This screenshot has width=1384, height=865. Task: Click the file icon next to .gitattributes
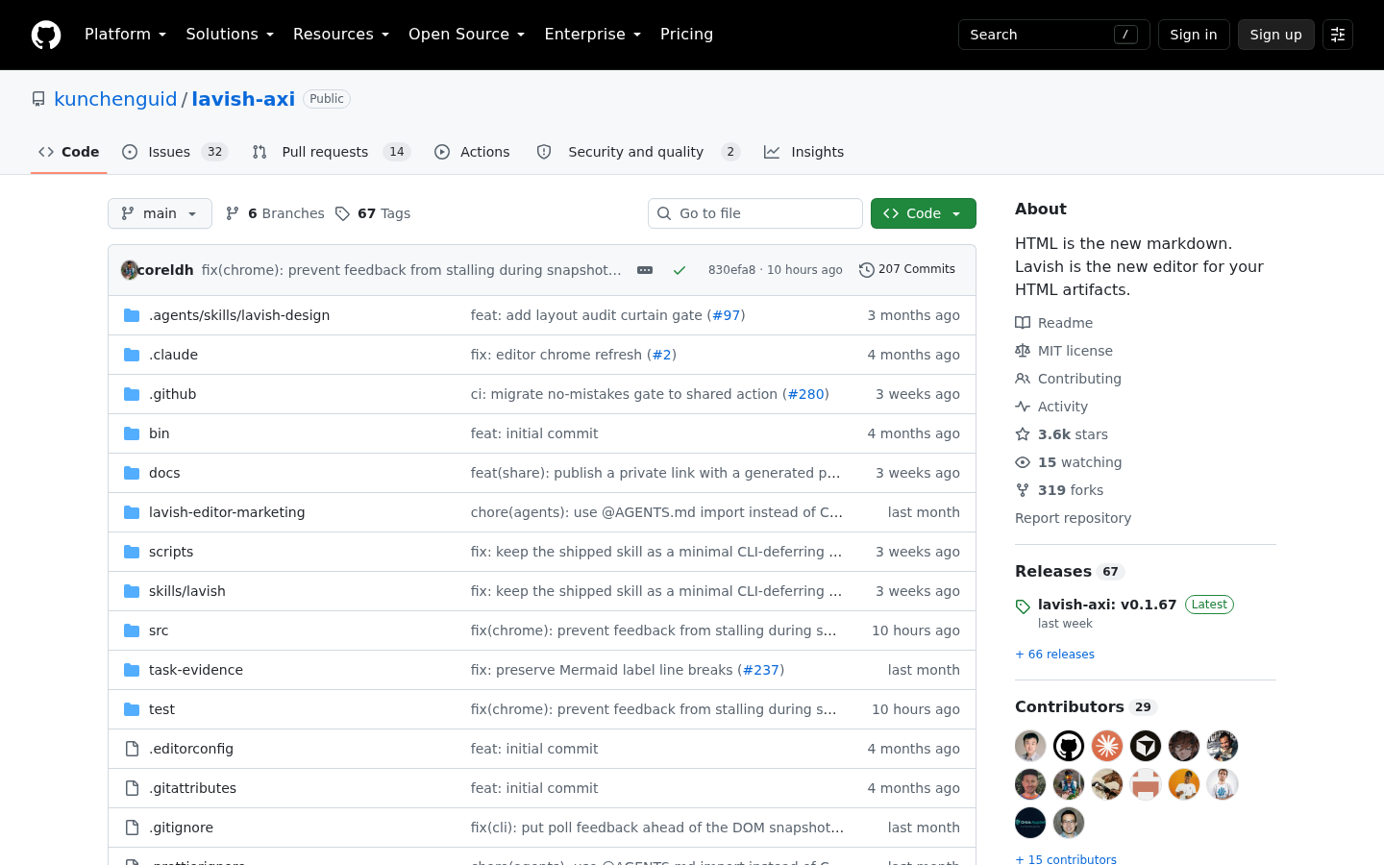(132, 788)
